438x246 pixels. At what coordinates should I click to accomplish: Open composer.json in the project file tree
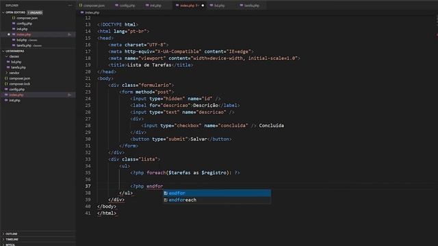[x=20, y=79]
